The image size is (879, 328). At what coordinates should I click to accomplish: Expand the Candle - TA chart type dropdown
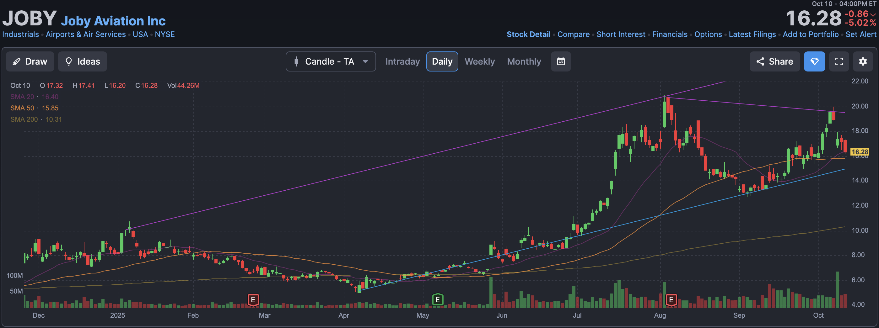[x=331, y=61]
